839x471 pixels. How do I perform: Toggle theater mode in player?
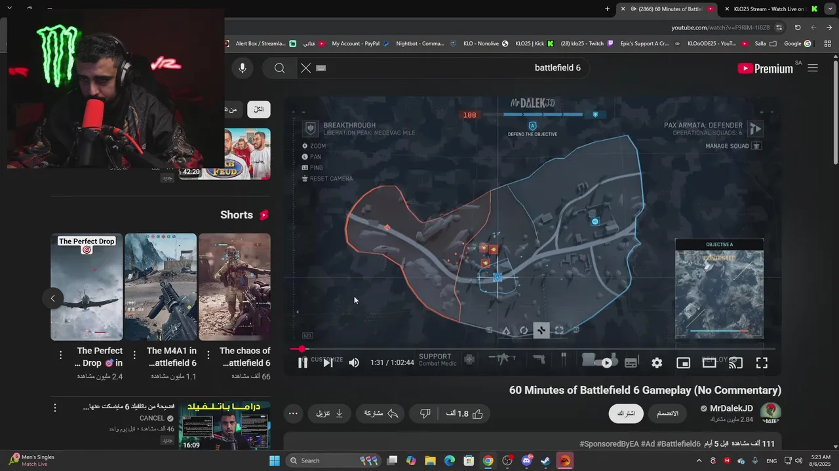(709, 362)
